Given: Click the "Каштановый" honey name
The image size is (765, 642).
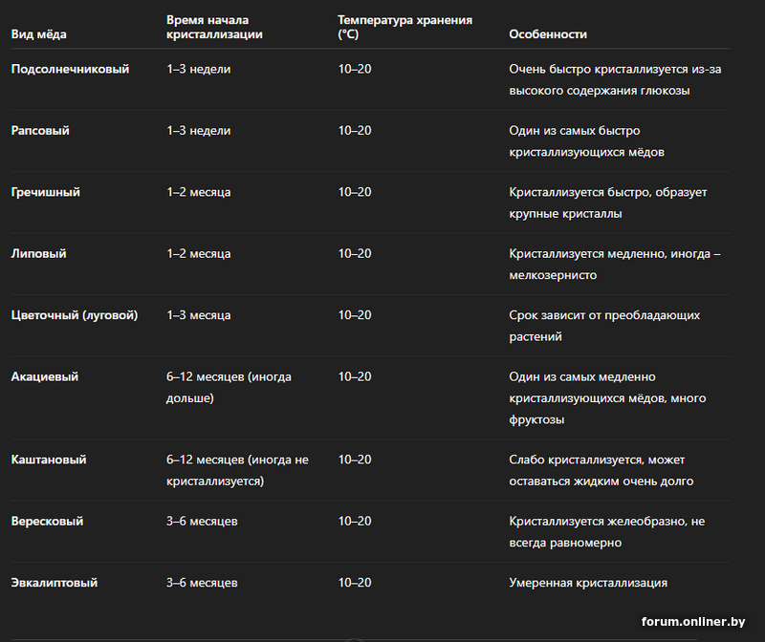Looking at the screenshot, I should pos(49,460).
